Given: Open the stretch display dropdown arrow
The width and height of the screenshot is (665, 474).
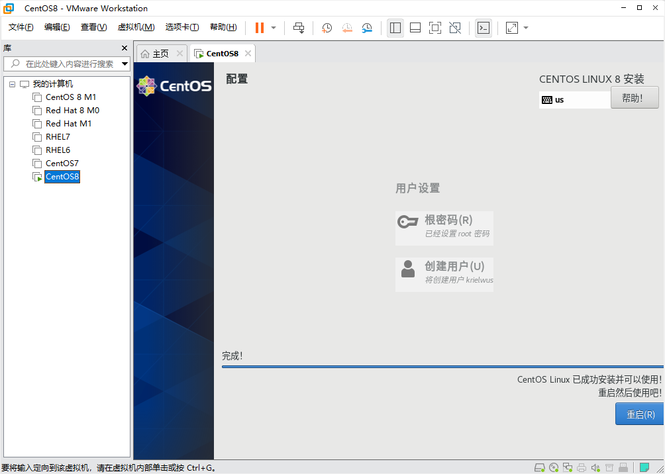Looking at the screenshot, I should 526,28.
